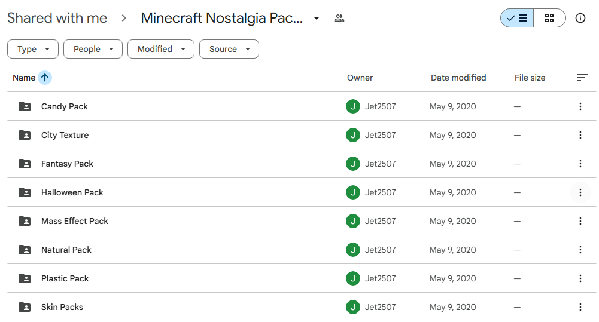Open more actions for Natural Pack
Image resolution: width=599 pixels, height=322 pixels.
click(x=580, y=250)
